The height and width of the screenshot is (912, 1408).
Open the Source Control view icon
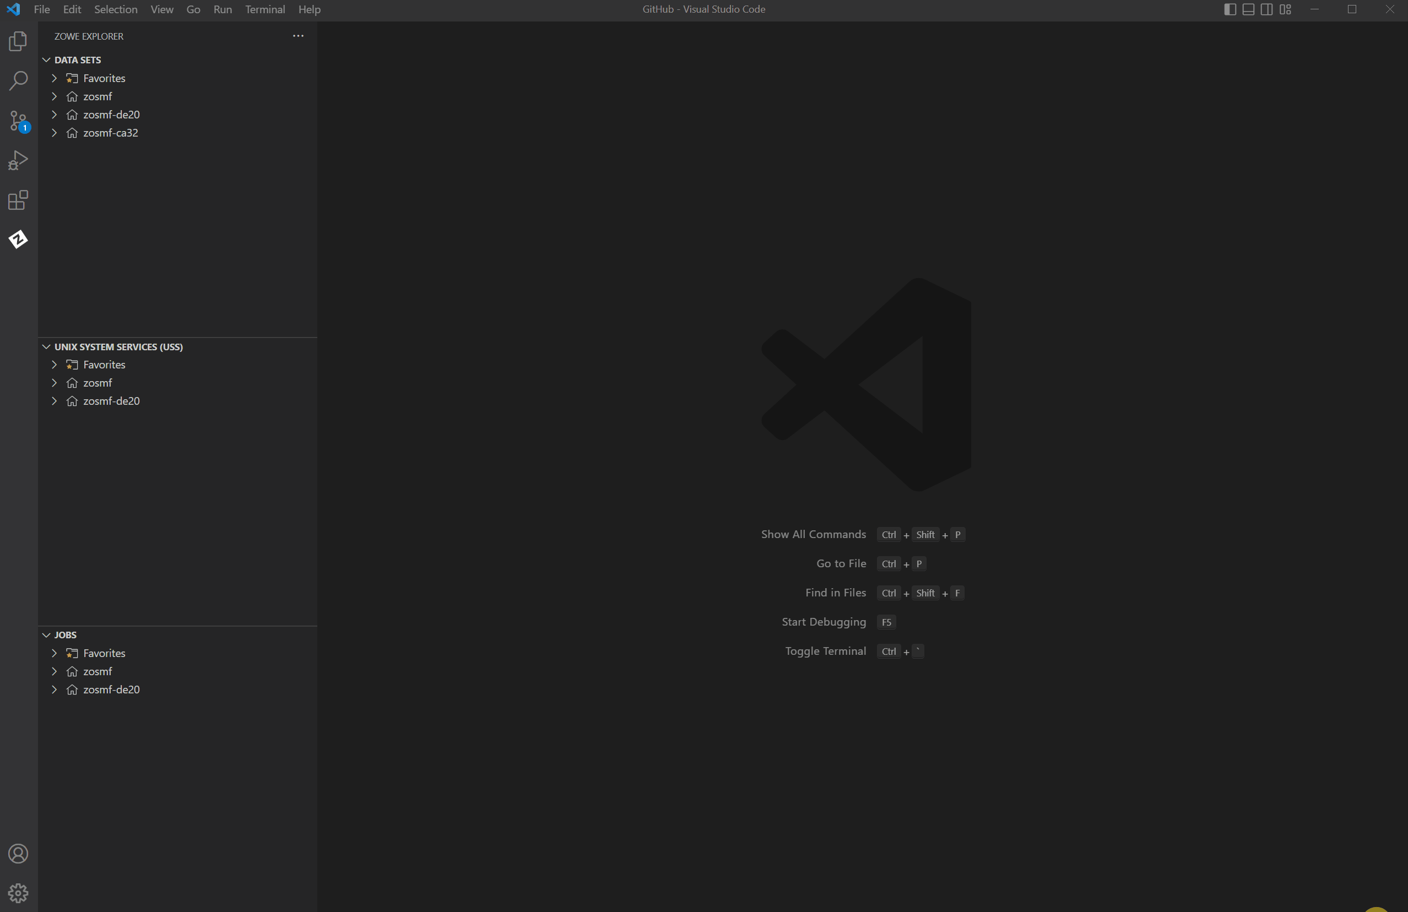coord(18,121)
